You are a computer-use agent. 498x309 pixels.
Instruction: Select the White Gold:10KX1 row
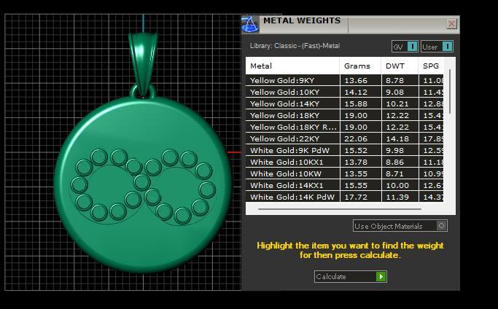(x=345, y=163)
